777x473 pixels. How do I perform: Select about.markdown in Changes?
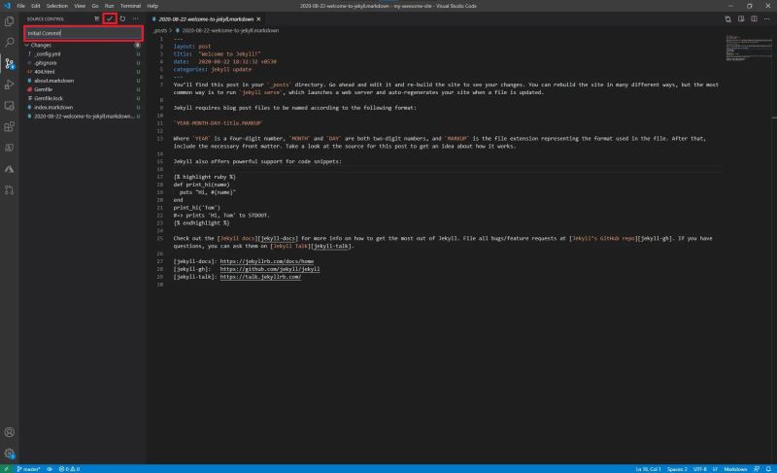point(84,81)
